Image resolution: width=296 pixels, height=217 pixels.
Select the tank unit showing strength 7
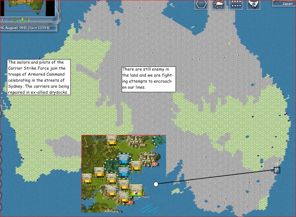click(x=99, y=172)
